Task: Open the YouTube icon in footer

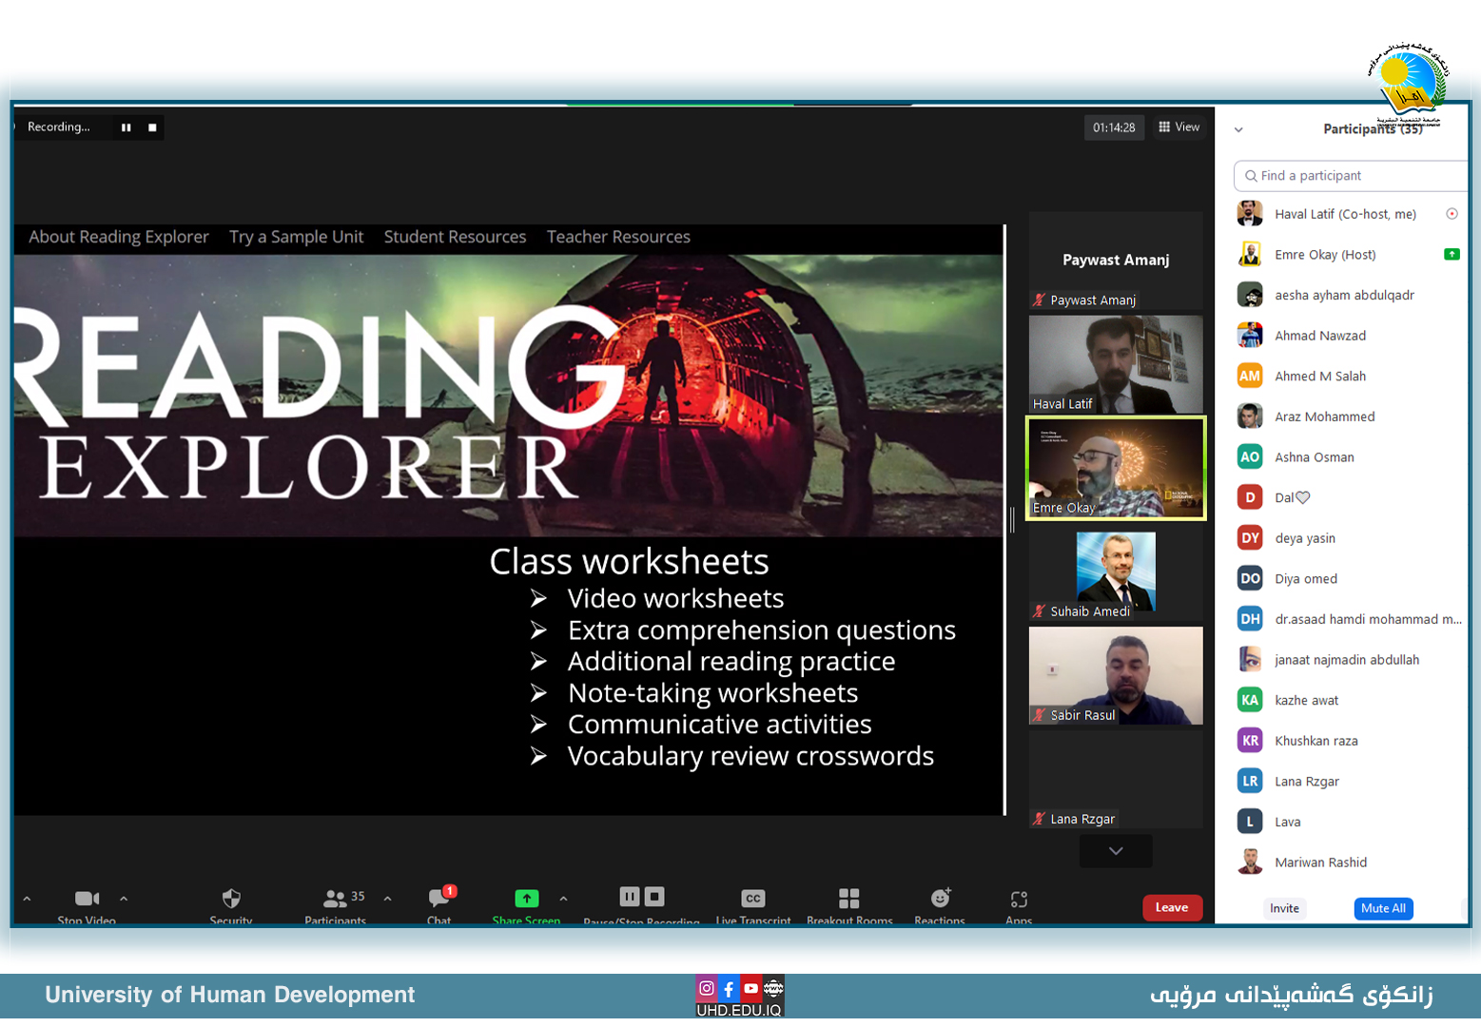Action: [750, 989]
